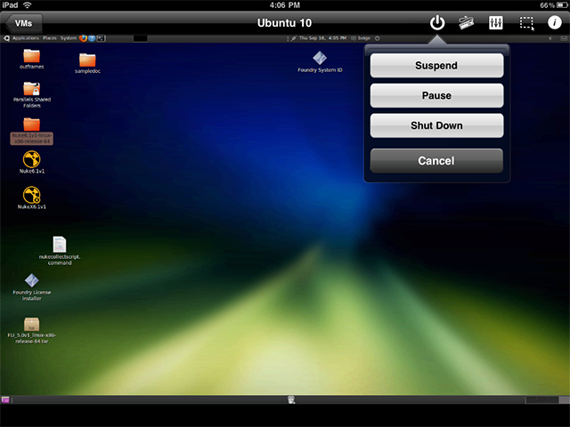Viewport: 570px width, 427px height.
Task: Select the Foundry System ID icon
Action: coord(320,62)
